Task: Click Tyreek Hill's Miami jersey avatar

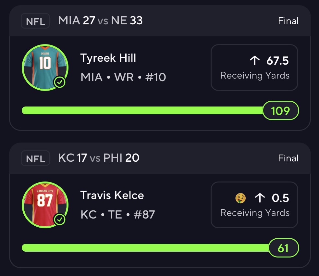Action: 45,67
